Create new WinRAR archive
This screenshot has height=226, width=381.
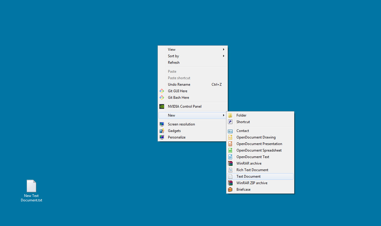click(260, 163)
